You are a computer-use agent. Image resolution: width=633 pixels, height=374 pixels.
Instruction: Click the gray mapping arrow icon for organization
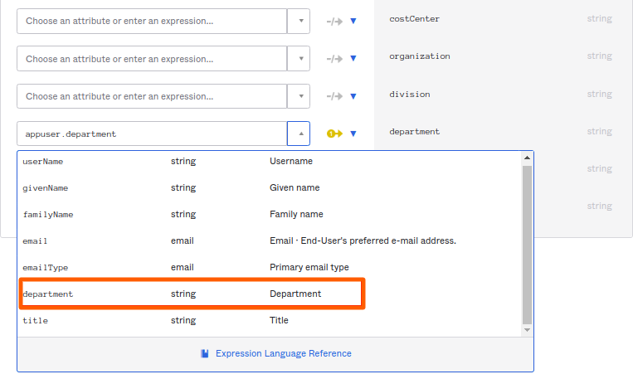point(334,59)
